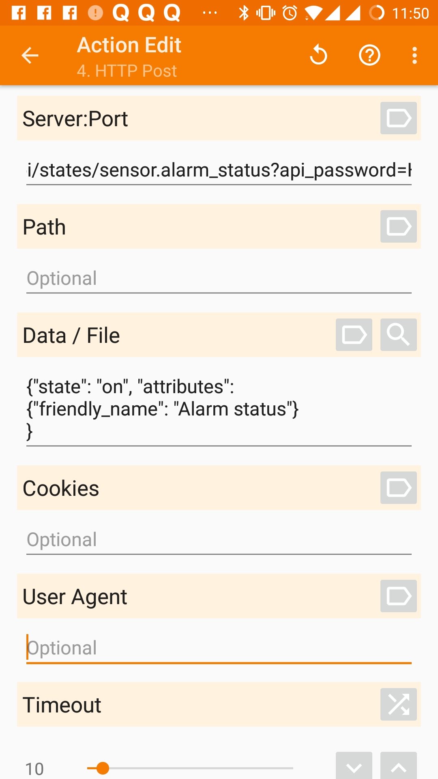
Task: Tap the Bluetooth icon in status bar
Action: (244, 13)
